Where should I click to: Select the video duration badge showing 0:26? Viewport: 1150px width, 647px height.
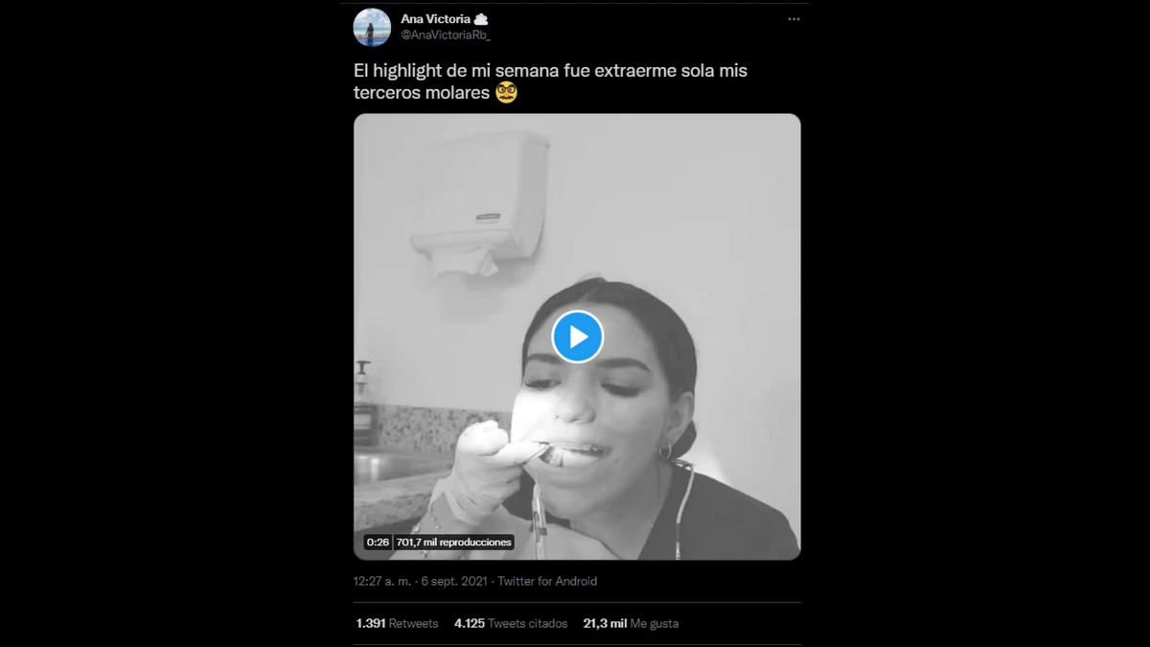pos(376,541)
